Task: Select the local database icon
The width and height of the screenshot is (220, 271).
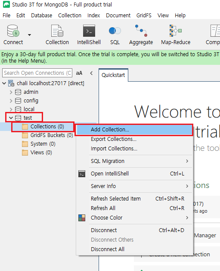Action: click(x=18, y=109)
